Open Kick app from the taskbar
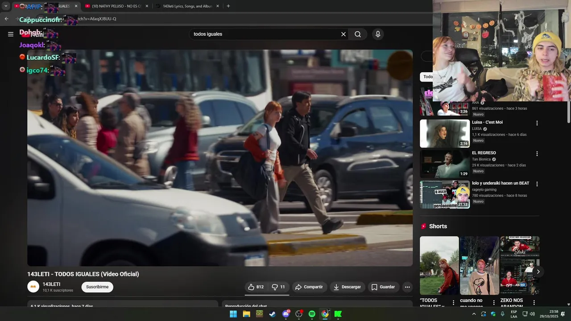Screen dimensions: 571x321 [x=338, y=314]
